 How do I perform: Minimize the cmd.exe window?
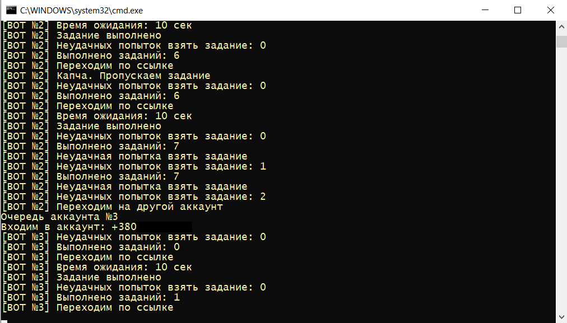pos(485,10)
